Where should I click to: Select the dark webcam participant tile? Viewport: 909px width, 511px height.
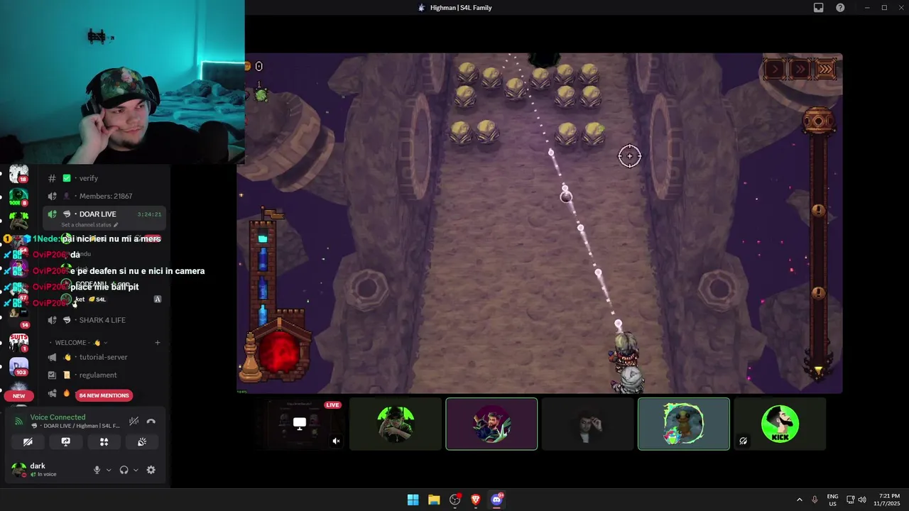587,424
